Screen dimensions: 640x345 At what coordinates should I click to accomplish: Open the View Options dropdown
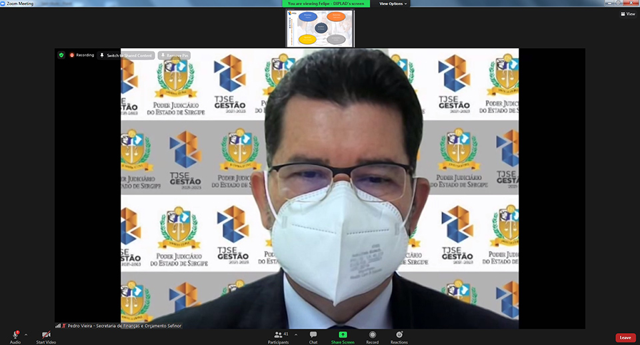[393, 3]
